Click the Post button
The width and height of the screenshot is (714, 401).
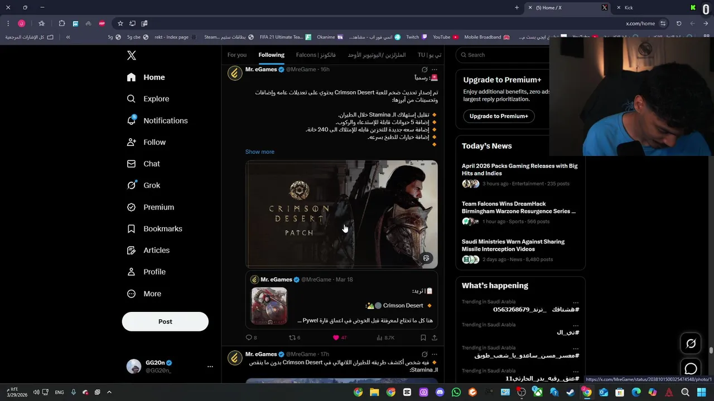[x=165, y=321]
